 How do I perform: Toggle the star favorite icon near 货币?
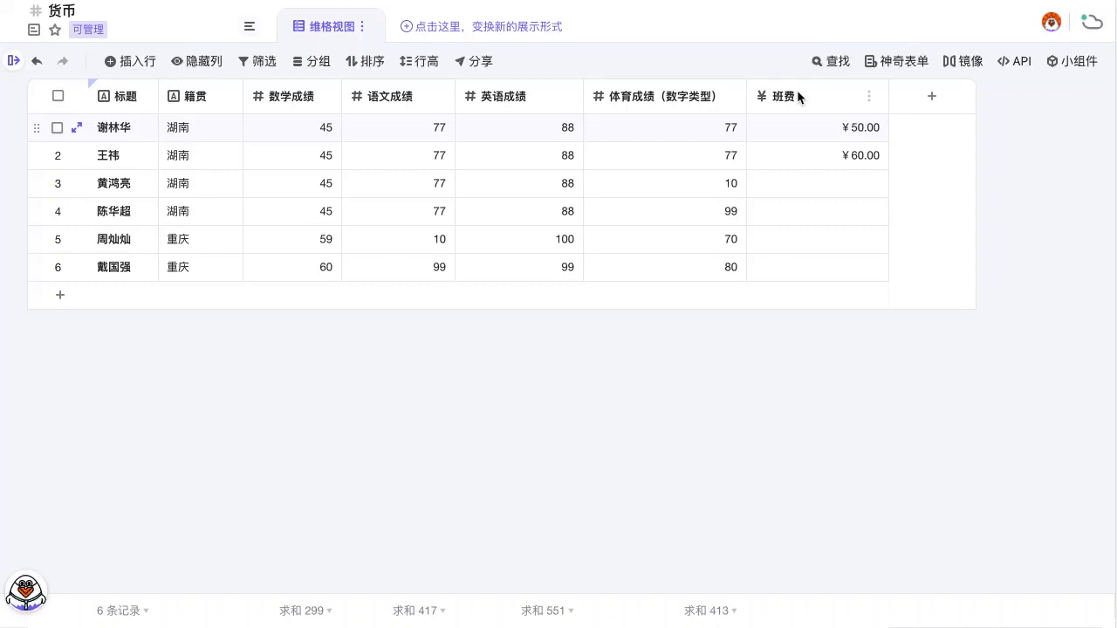click(54, 29)
